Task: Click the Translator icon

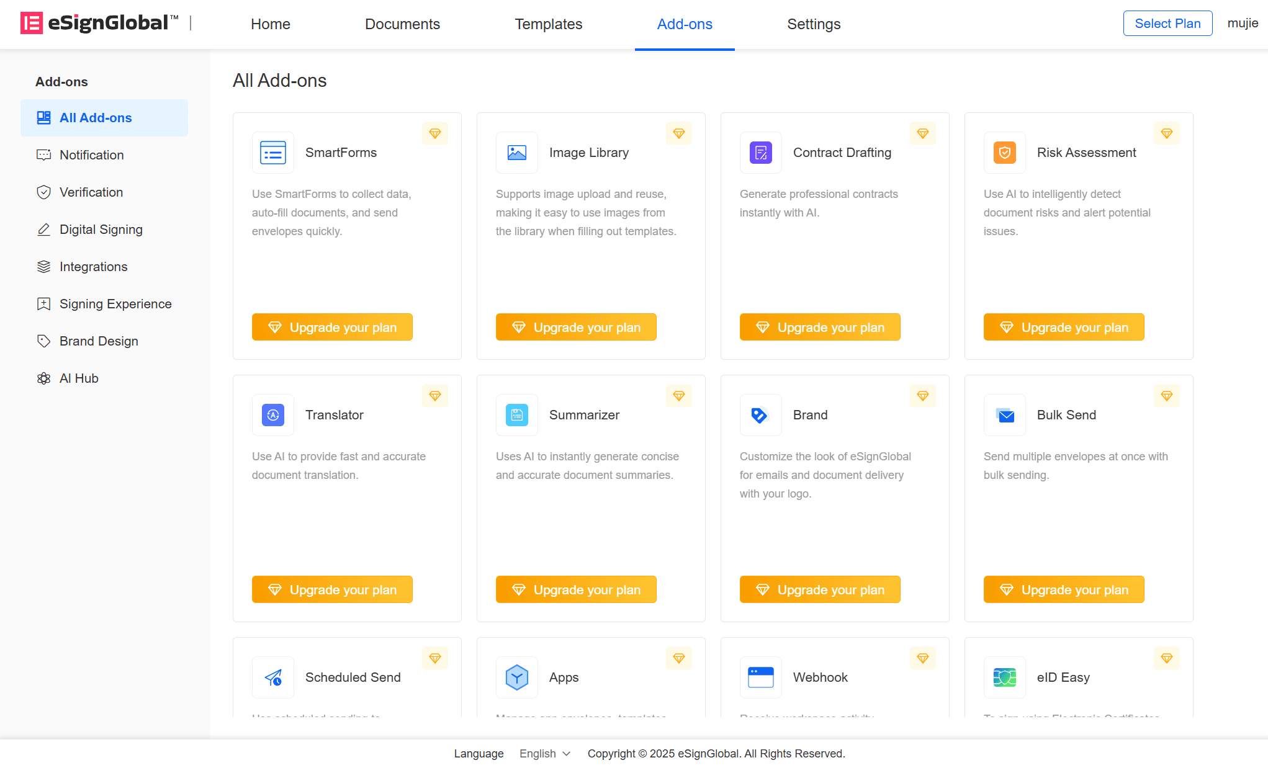Action: (273, 415)
